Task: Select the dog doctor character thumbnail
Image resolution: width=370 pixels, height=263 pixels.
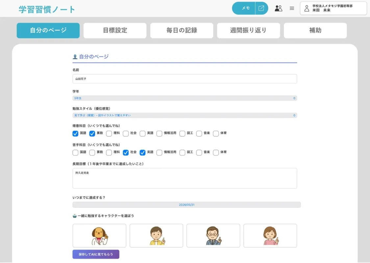Action: click(x=99, y=235)
